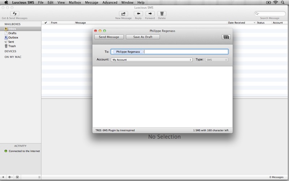
Task: Open the Window menu
Action: (x=128, y=3)
